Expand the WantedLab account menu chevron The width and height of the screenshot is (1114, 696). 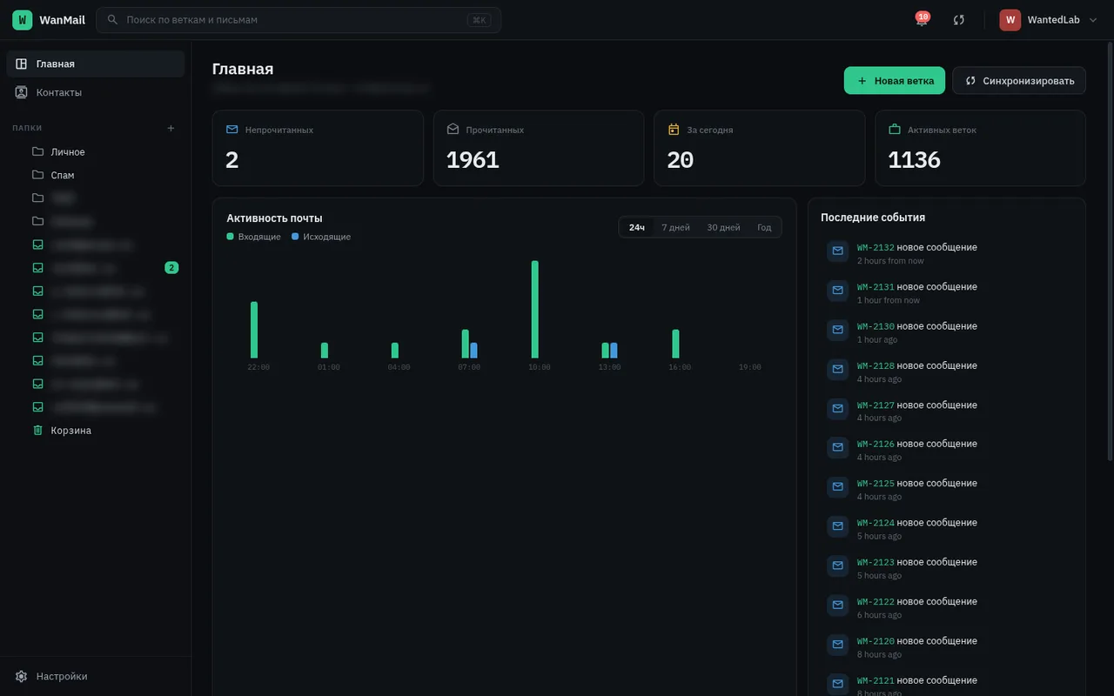[x=1093, y=20]
